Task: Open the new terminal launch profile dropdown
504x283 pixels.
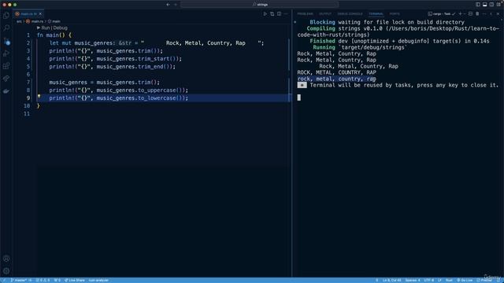Action: click(465, 14)
